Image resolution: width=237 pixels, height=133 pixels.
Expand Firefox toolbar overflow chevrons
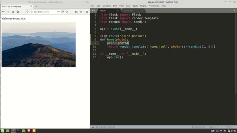click(x=81, y=11)
